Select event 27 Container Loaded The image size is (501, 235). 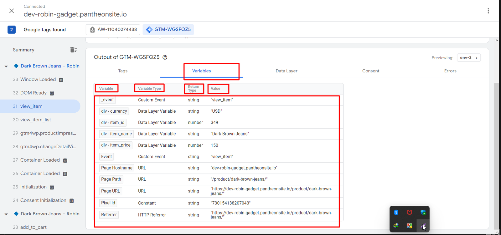(x=40, y=160)
